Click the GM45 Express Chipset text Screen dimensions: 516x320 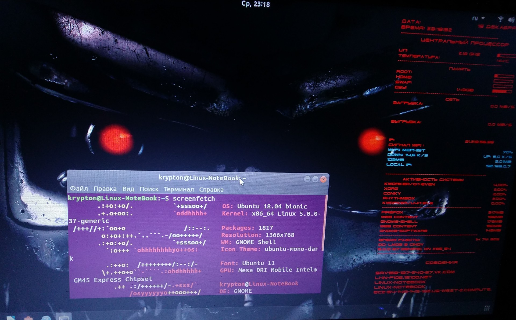[113, 280]
